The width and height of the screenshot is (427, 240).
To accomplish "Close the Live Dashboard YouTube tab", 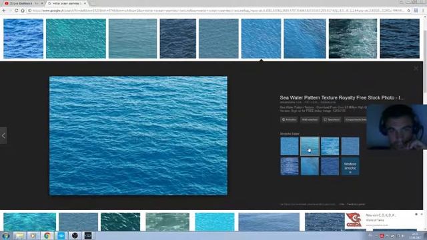I will (42, 3).
